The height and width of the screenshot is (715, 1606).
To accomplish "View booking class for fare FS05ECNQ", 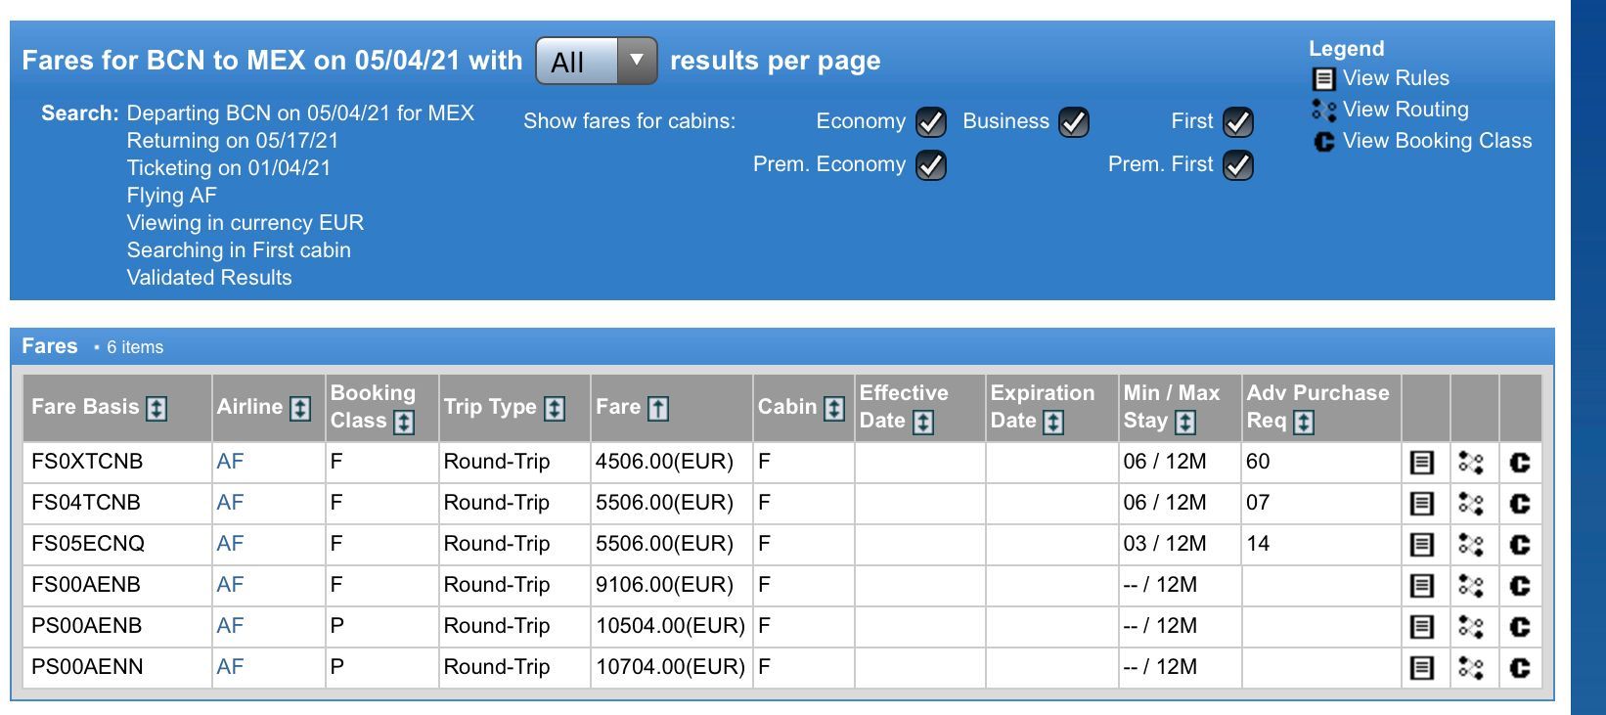I will (1519, 545).
